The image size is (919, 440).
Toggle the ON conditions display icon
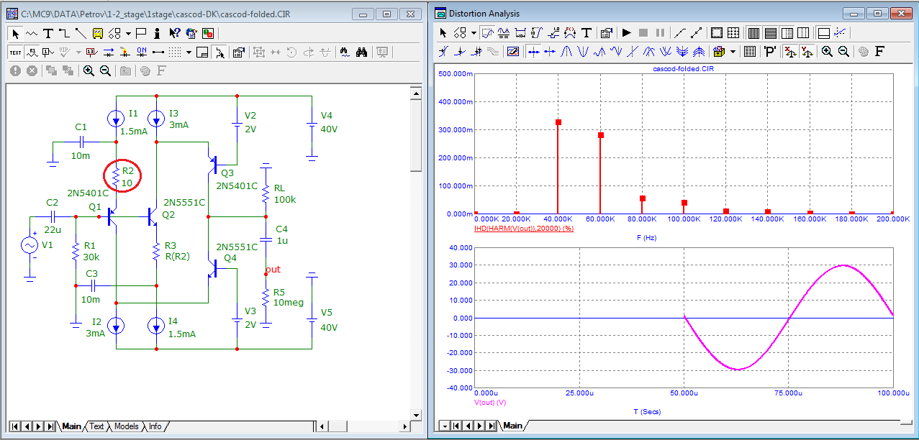(x=142, y=52)
